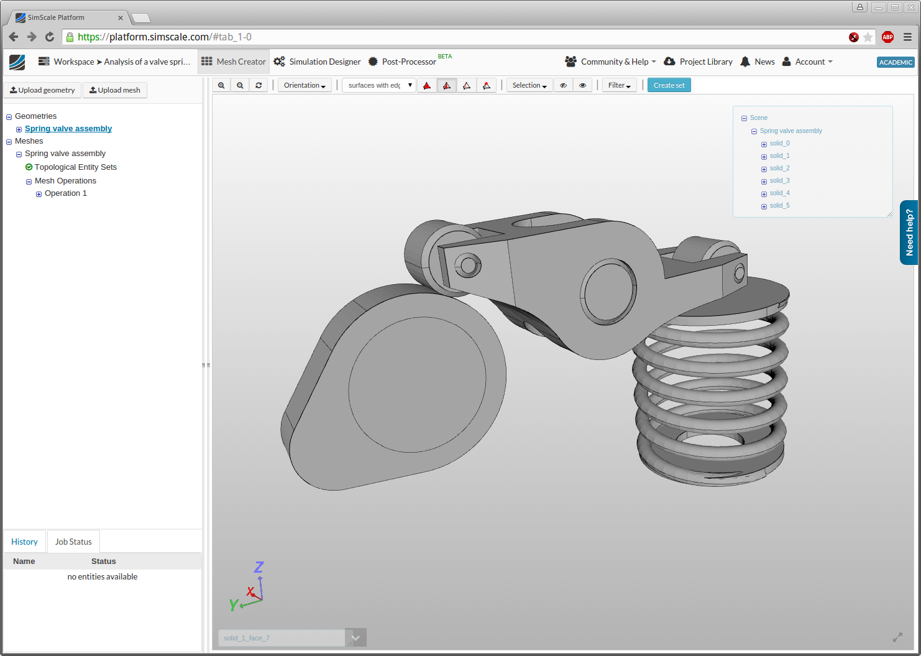Click the Upload geometry button
Screen dimensions: 921x656
point(42,90)
